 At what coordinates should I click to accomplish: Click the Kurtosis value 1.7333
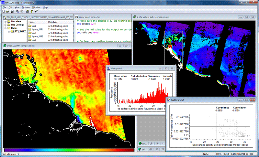166,79
